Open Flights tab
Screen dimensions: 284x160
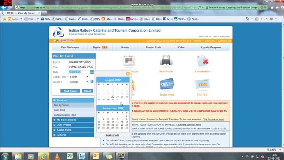(x=100, y=48)
